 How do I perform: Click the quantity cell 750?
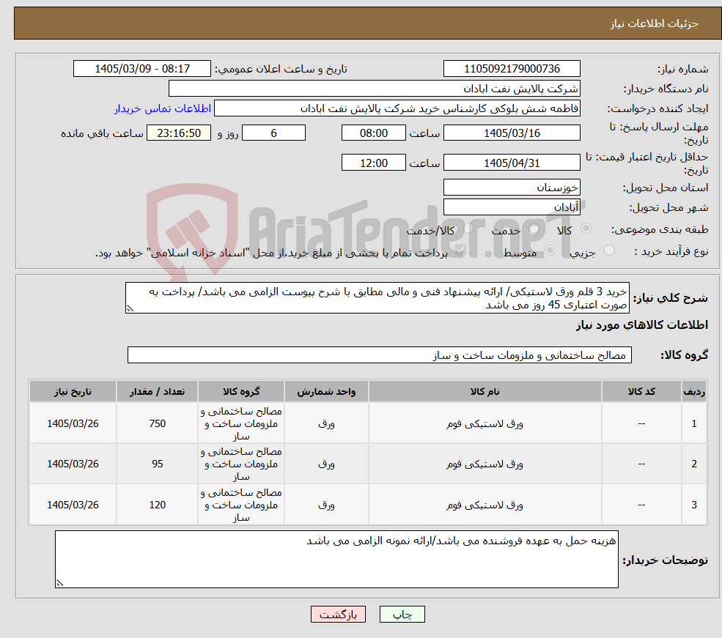click(x=157, y=423)
